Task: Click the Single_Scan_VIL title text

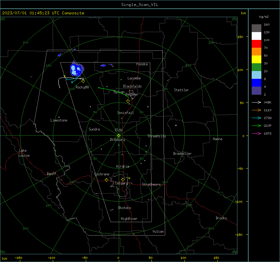Action: 140,5
